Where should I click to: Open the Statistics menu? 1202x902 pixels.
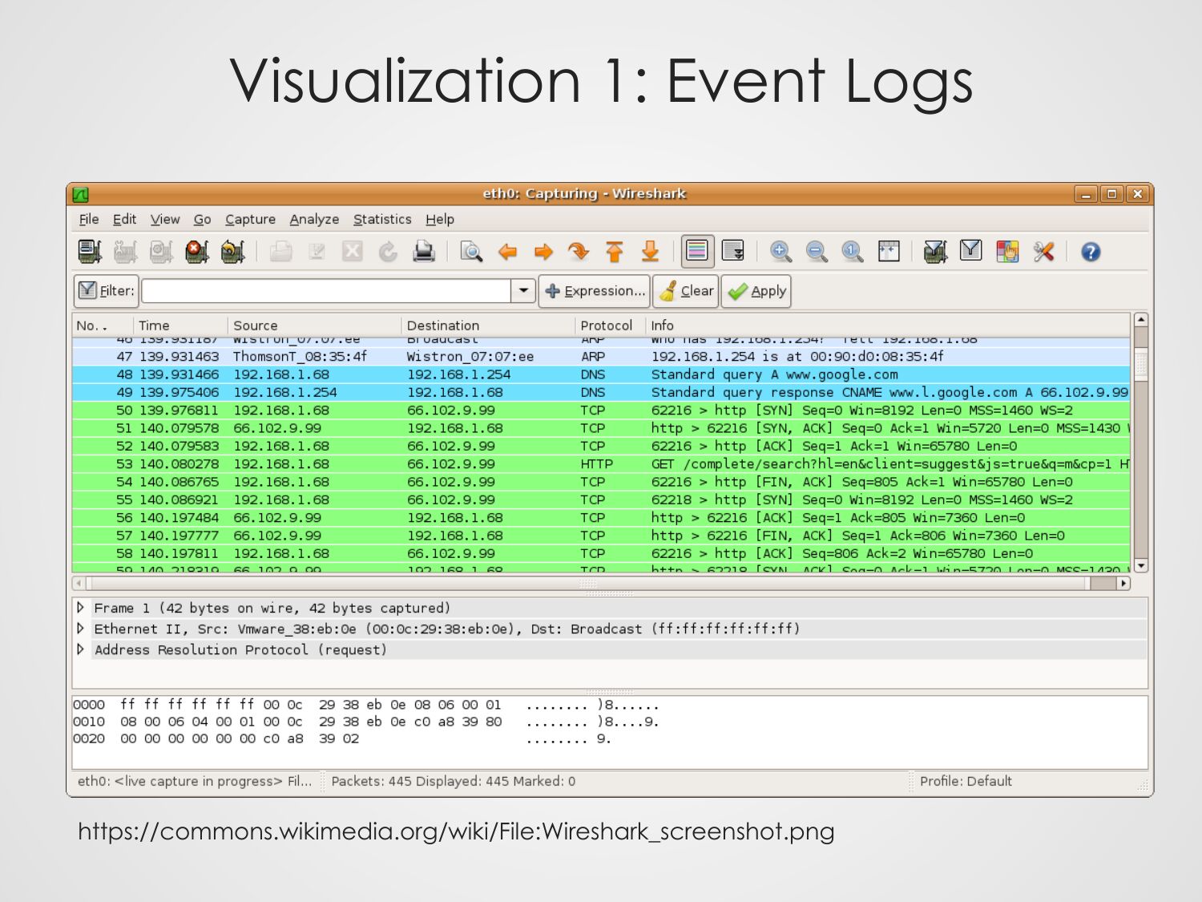click(x=382, y=219)
